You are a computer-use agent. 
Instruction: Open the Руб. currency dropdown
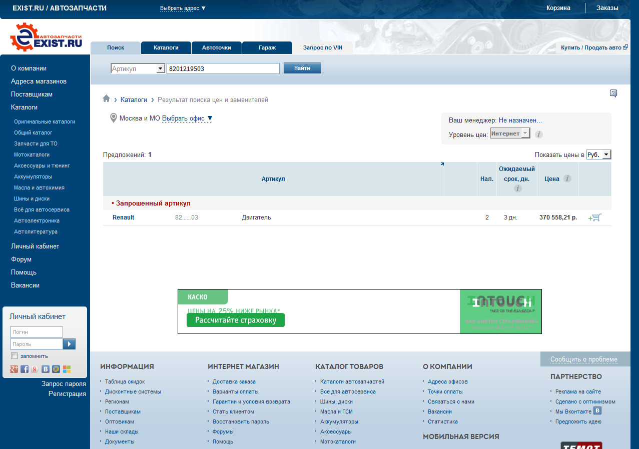pyautogui.click(x=598, y=155)
